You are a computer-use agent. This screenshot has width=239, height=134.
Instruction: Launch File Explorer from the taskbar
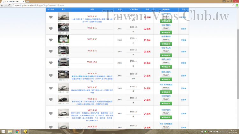coord(10,131)
